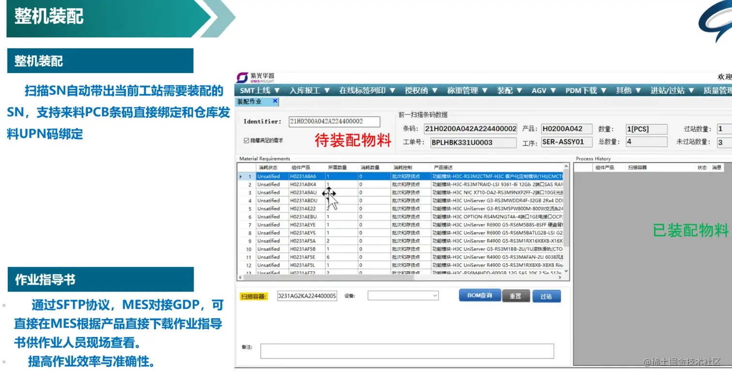The width and height of the screenshot is (732, 378).
Task: Sort by the 组件产品 column header in Material Requirements
Action: tap(306, 168)
